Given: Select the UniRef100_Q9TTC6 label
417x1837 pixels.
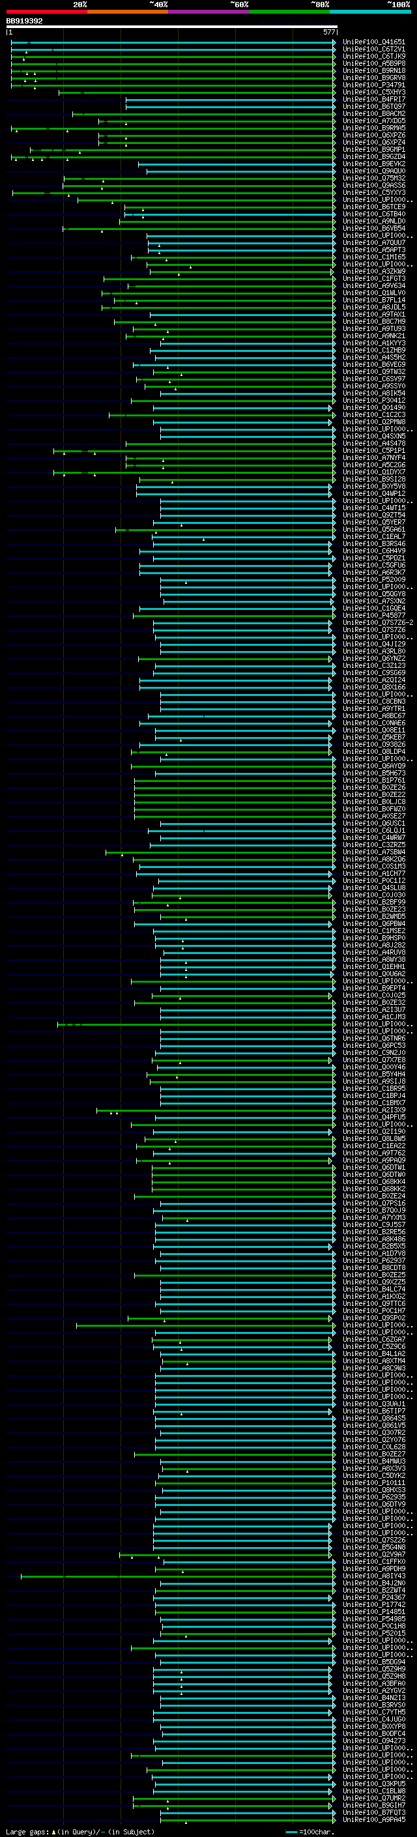Looking at the screenshot, I should tap(374, 1303).
